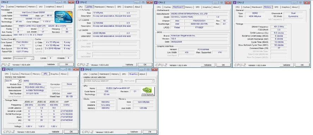The width and height of the screenshot is (313, 135).
Task: Close the Caches CPU-Z window
Action: [x=149, y=2]
